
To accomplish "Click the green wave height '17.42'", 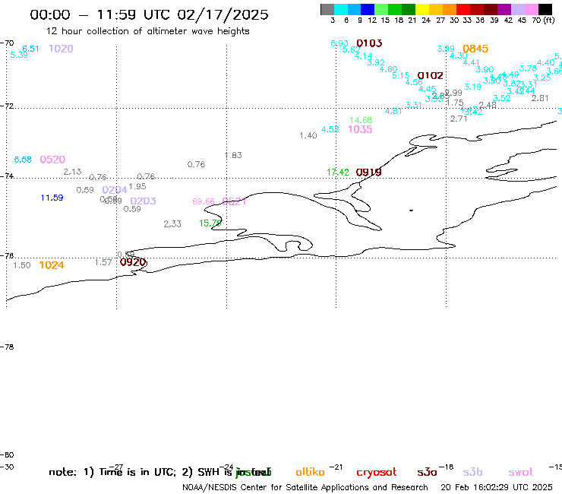I will click(338, 173).
